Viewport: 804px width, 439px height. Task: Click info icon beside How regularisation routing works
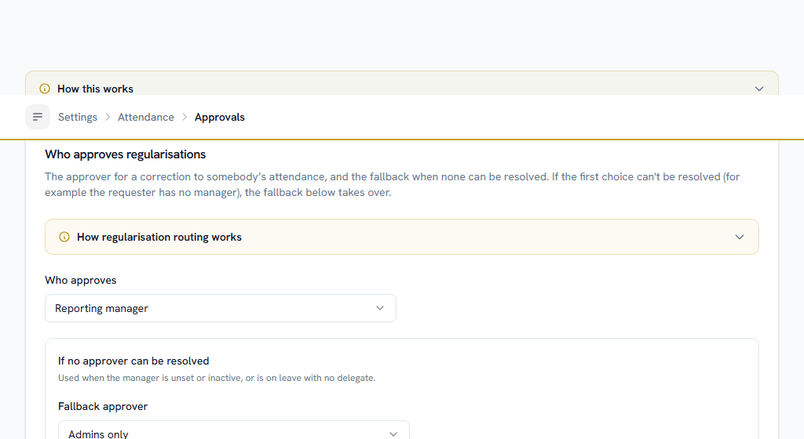tap(64, 237)
